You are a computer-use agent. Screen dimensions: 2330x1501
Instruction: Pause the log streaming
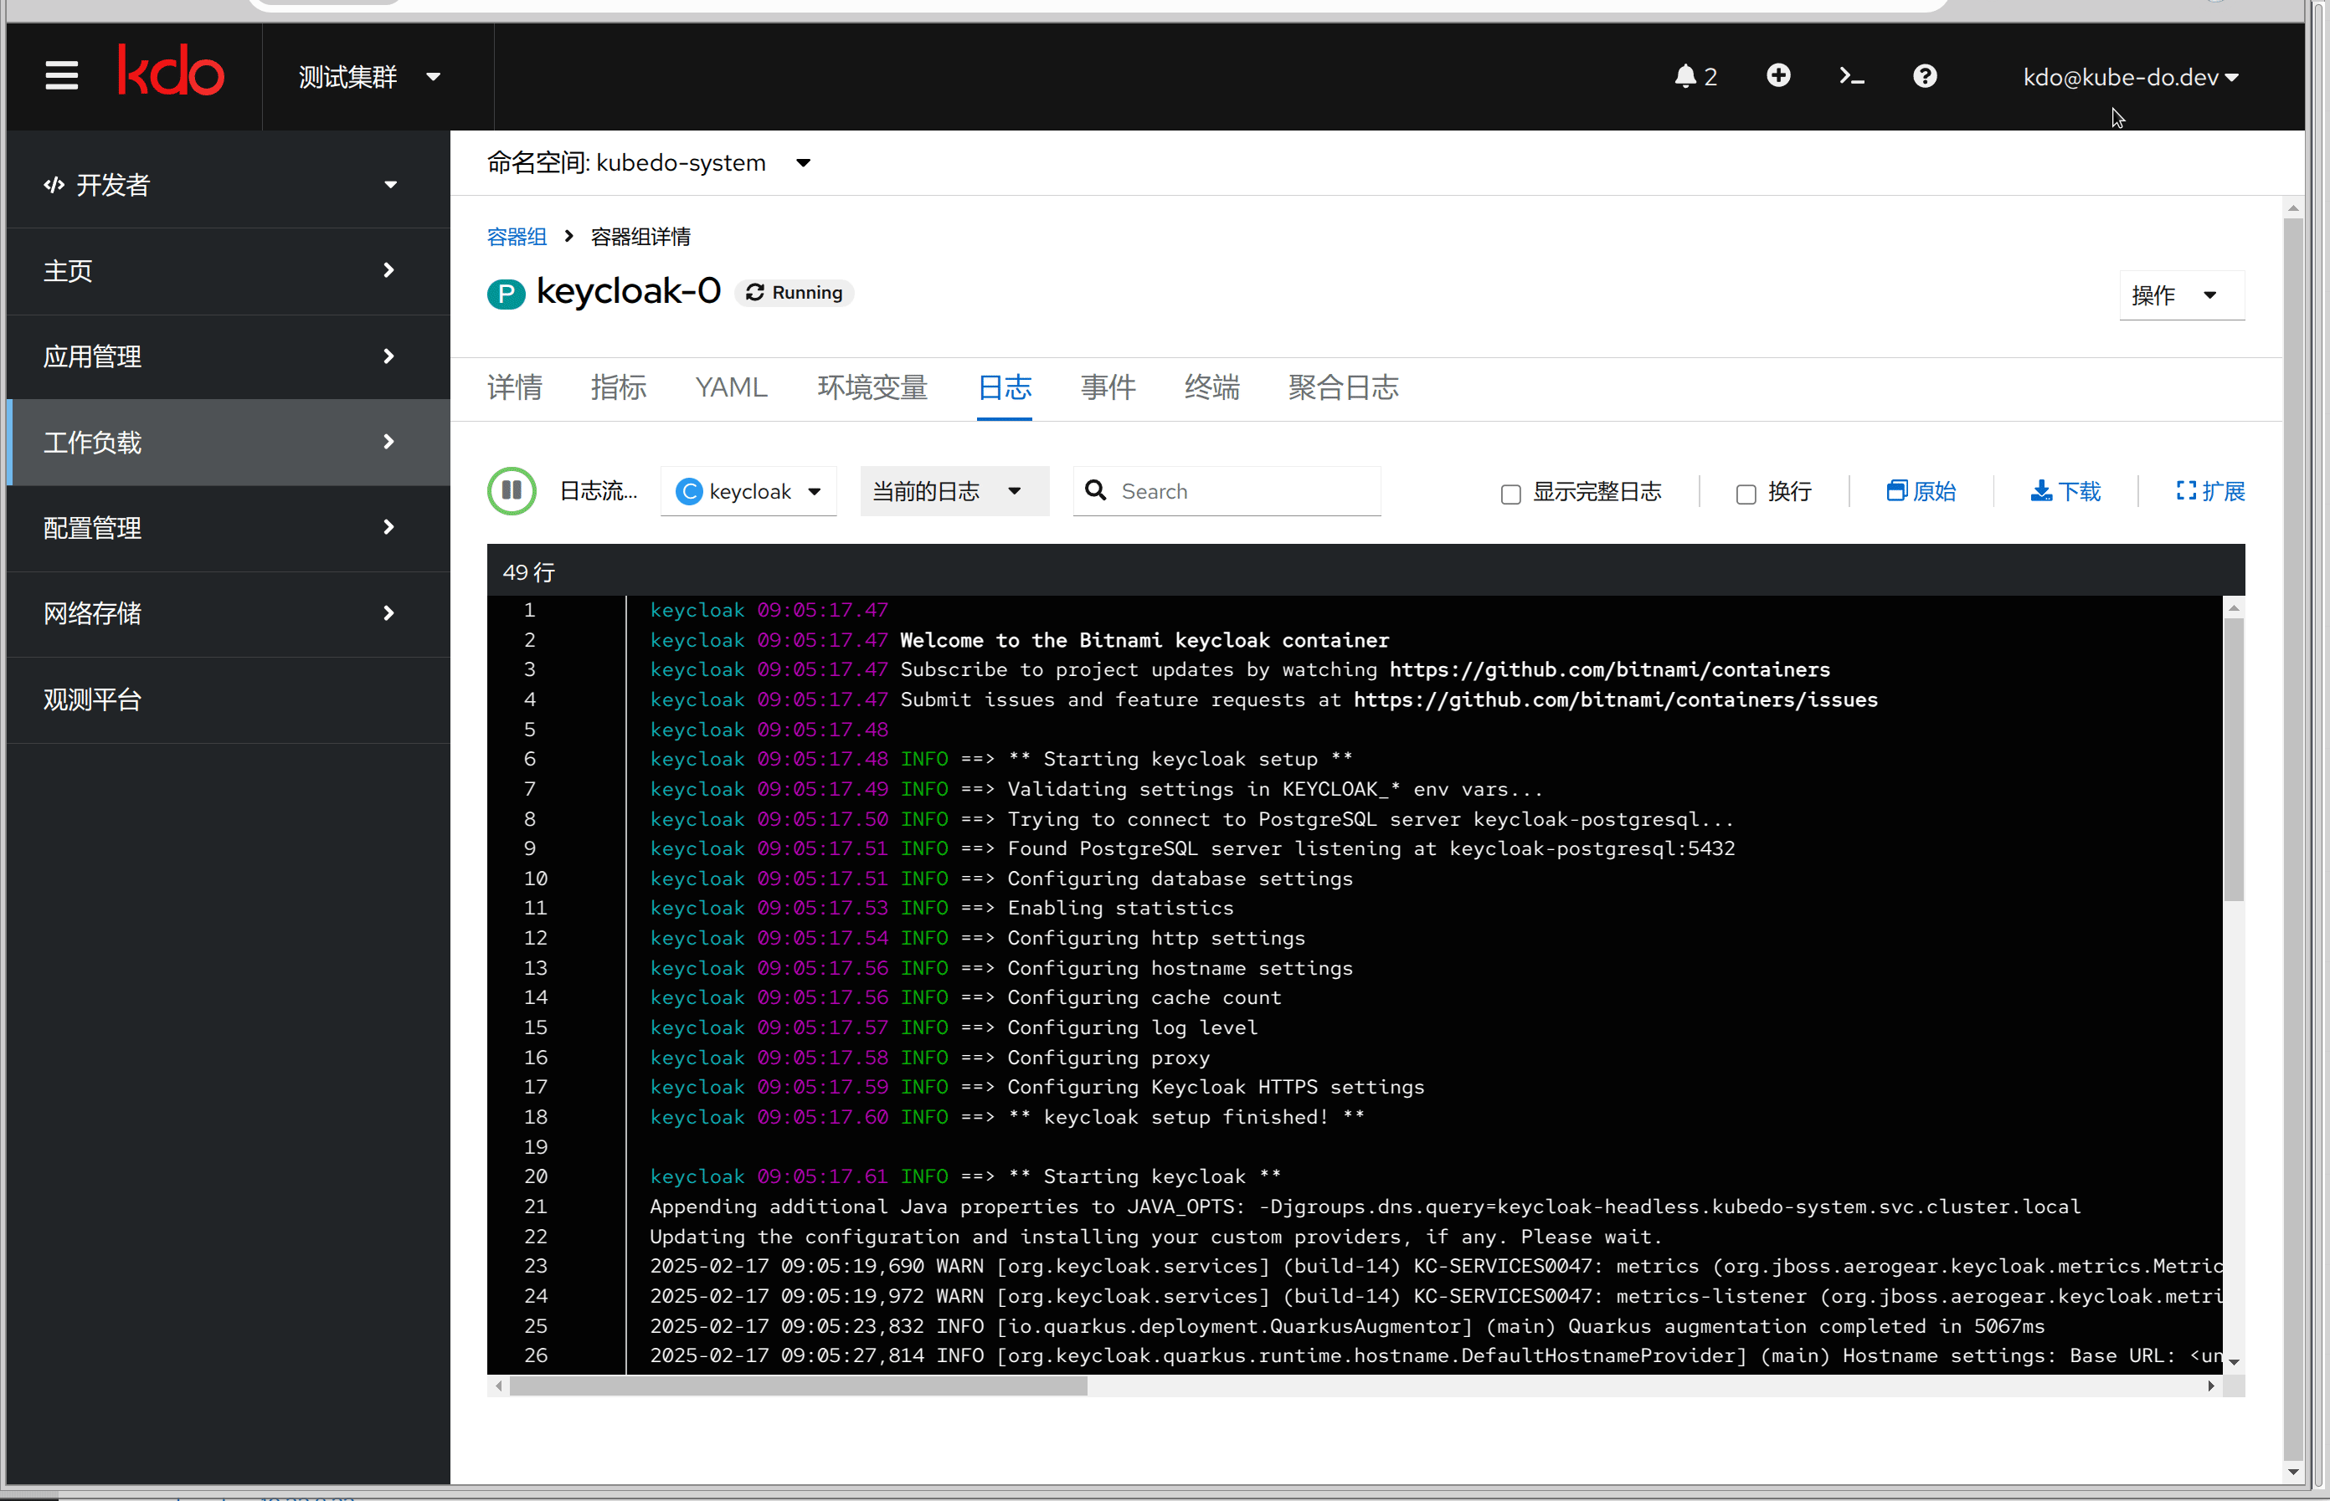coord(511,491)
